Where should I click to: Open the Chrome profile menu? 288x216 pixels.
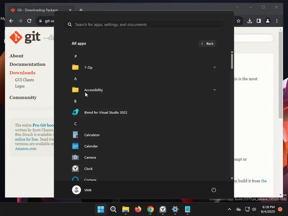(268, 21)
